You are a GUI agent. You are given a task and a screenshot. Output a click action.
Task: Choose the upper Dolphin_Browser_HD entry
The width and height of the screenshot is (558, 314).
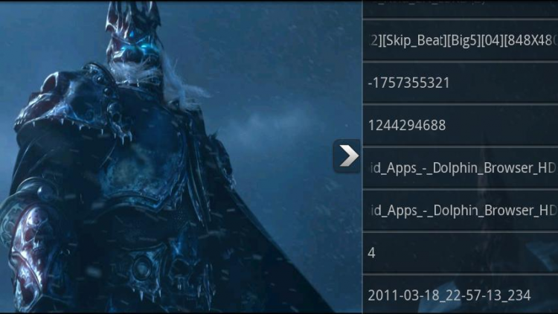tap(460, 167)
